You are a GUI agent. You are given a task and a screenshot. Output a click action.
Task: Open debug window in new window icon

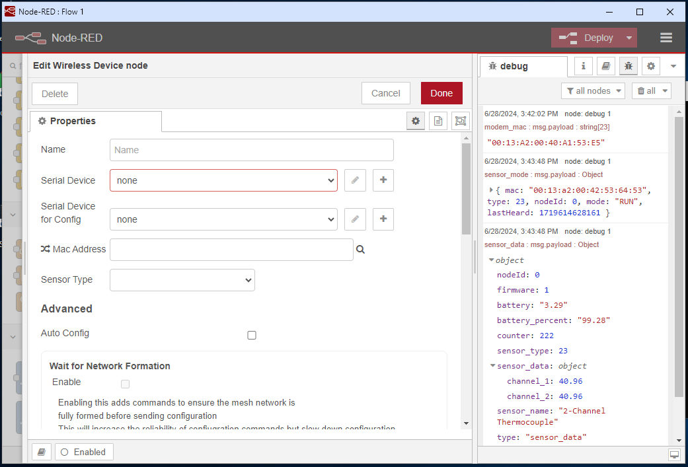[x=674, y=454]
